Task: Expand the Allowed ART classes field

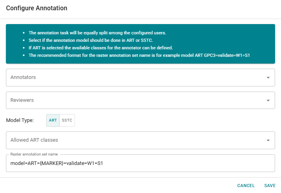Action: 134,140
